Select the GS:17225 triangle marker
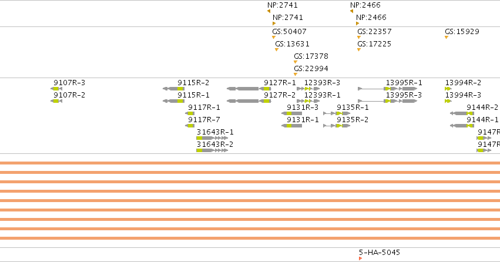The image size is (500, 262). (359, 50)
